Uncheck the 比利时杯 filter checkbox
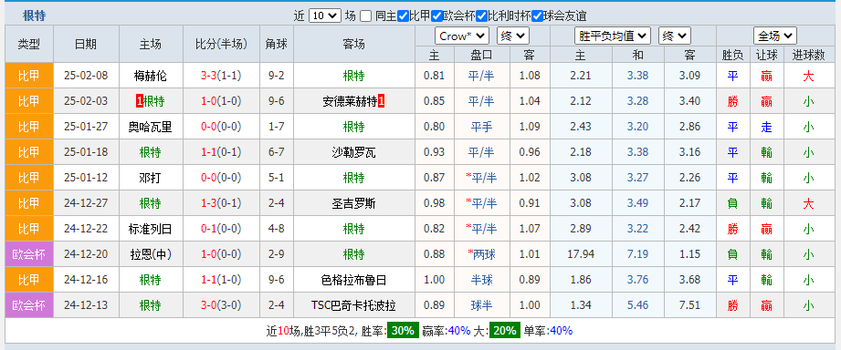The height and width of the screenshot is (350, 841). [481, 16]
